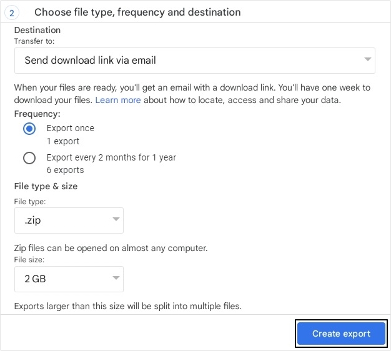Click the 'File size:' label
The image size is (391, 351).
[29, 260]
